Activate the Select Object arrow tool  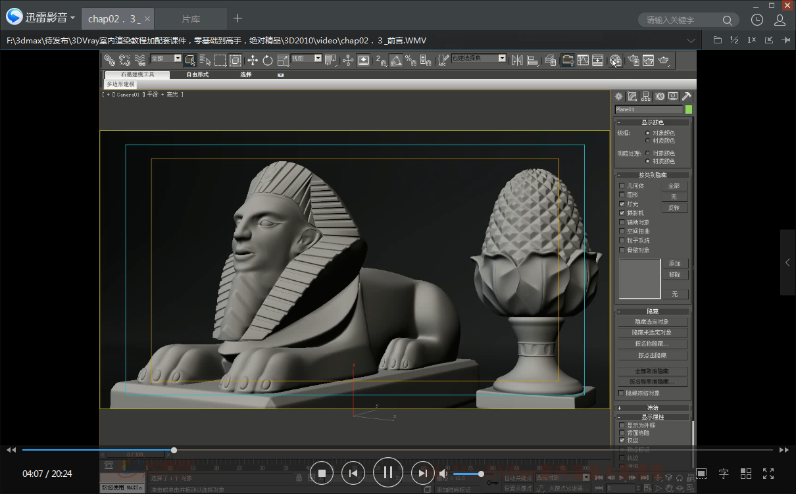point(190,61)
